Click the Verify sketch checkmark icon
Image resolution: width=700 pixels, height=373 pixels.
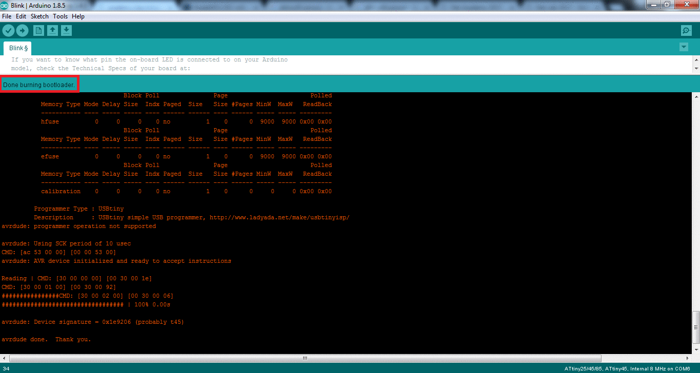click(x=8, y=30)
